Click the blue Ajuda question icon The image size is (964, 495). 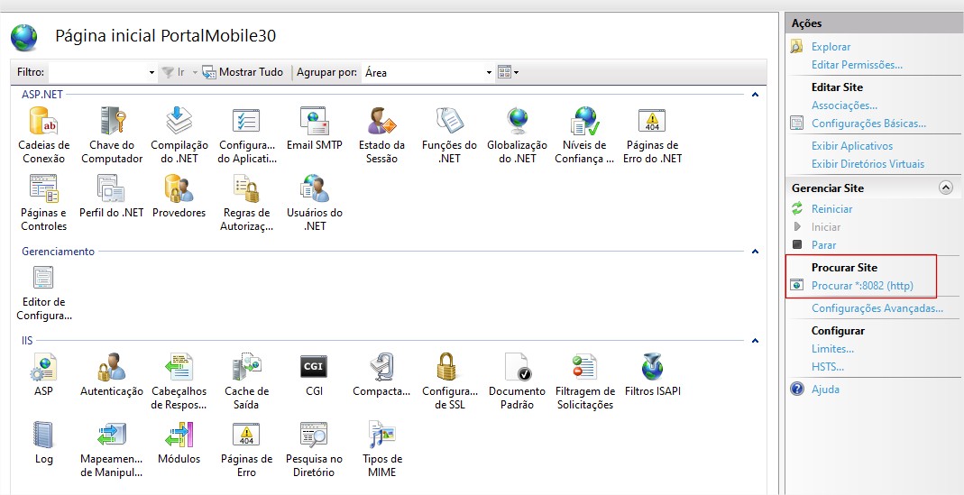coord(797,389)
